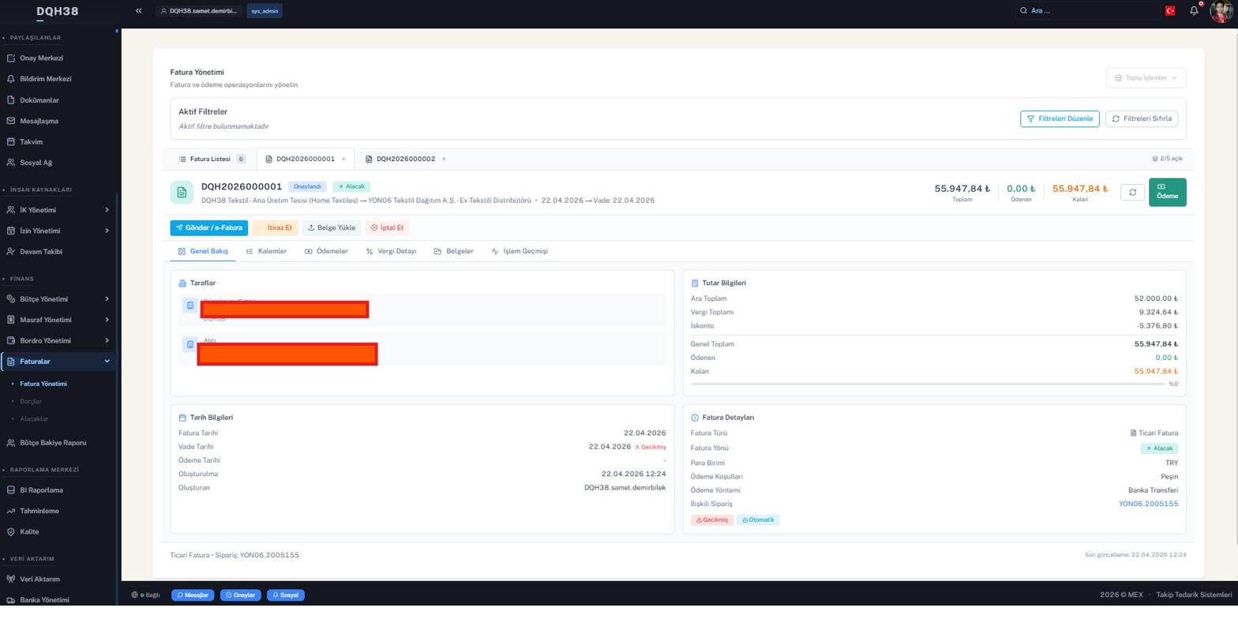Open the Toplu İşlemler dropdown
This screenshot has width=1238, height=619.
pos(1146,78)
